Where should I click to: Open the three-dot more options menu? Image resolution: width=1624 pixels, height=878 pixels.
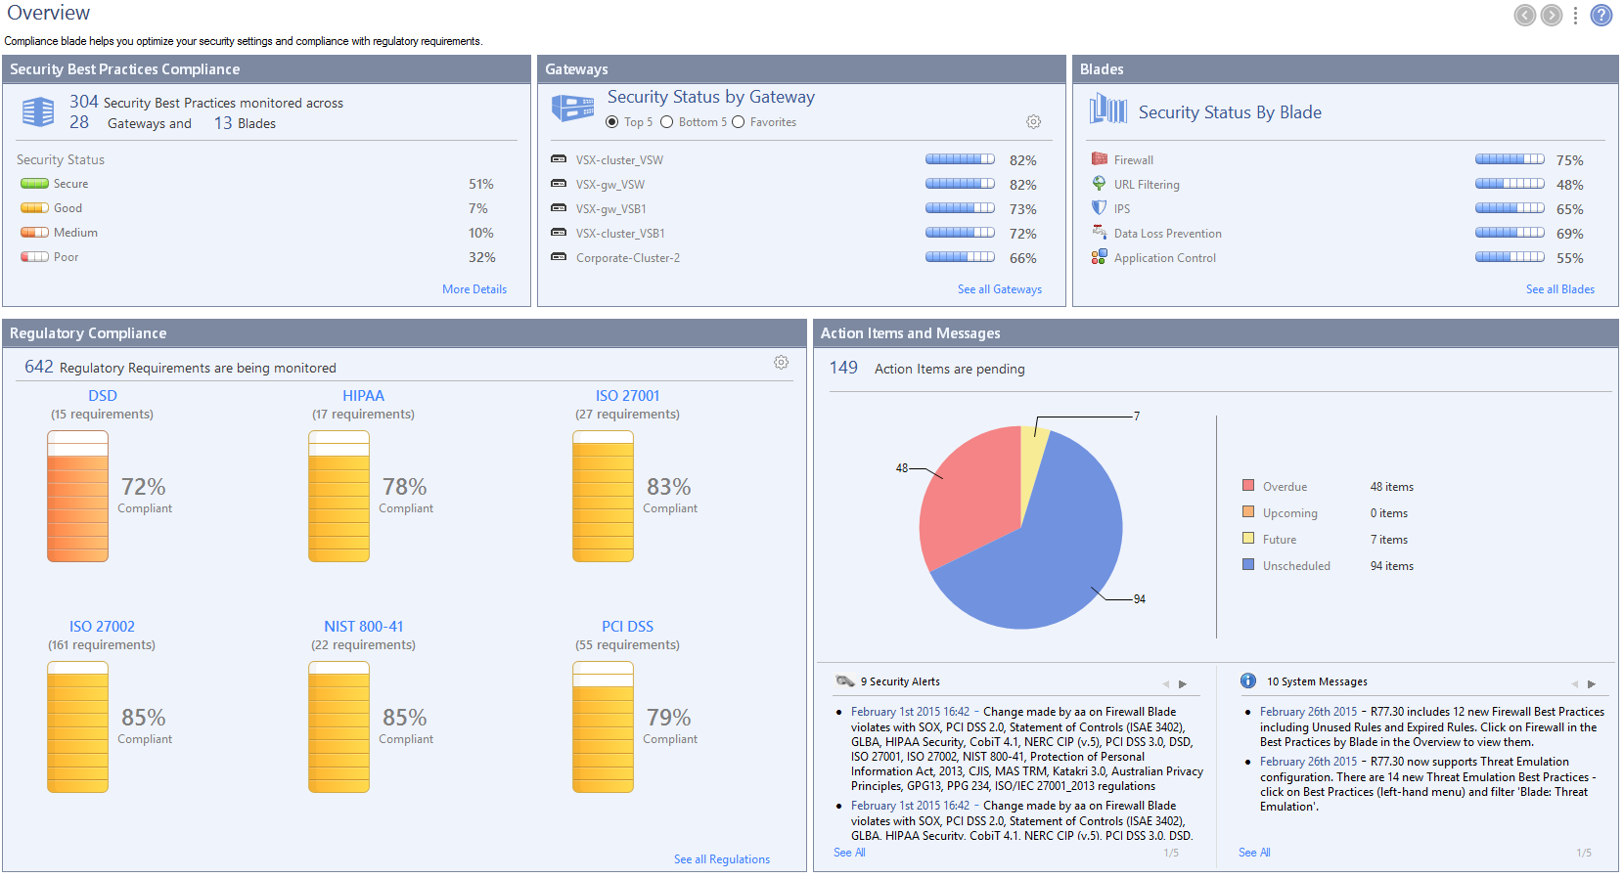click(x=1575, y=16)
